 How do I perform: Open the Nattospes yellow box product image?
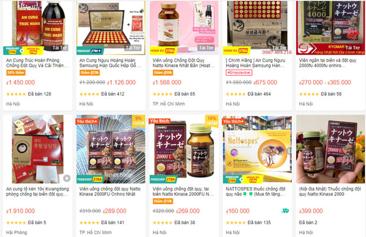click(x=257, y=149)
